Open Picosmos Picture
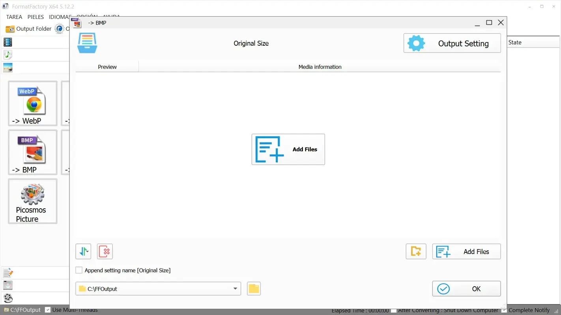This screenshot has width=561, height=315. [x=32, y=201]
